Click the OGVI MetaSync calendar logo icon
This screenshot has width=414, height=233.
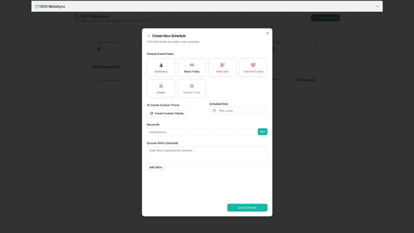[x=36, y=6]
